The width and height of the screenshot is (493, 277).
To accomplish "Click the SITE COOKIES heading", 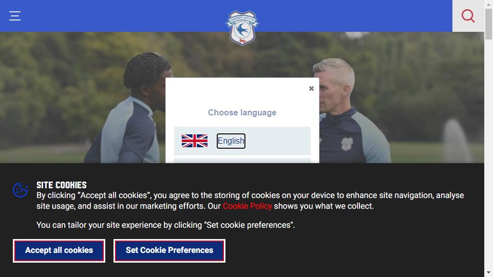I will tap(61, 185).
